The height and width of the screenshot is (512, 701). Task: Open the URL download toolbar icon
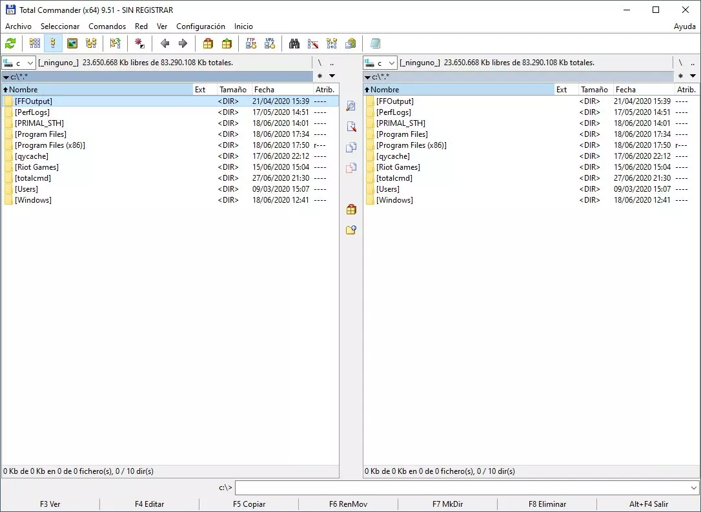click(270, 43)
